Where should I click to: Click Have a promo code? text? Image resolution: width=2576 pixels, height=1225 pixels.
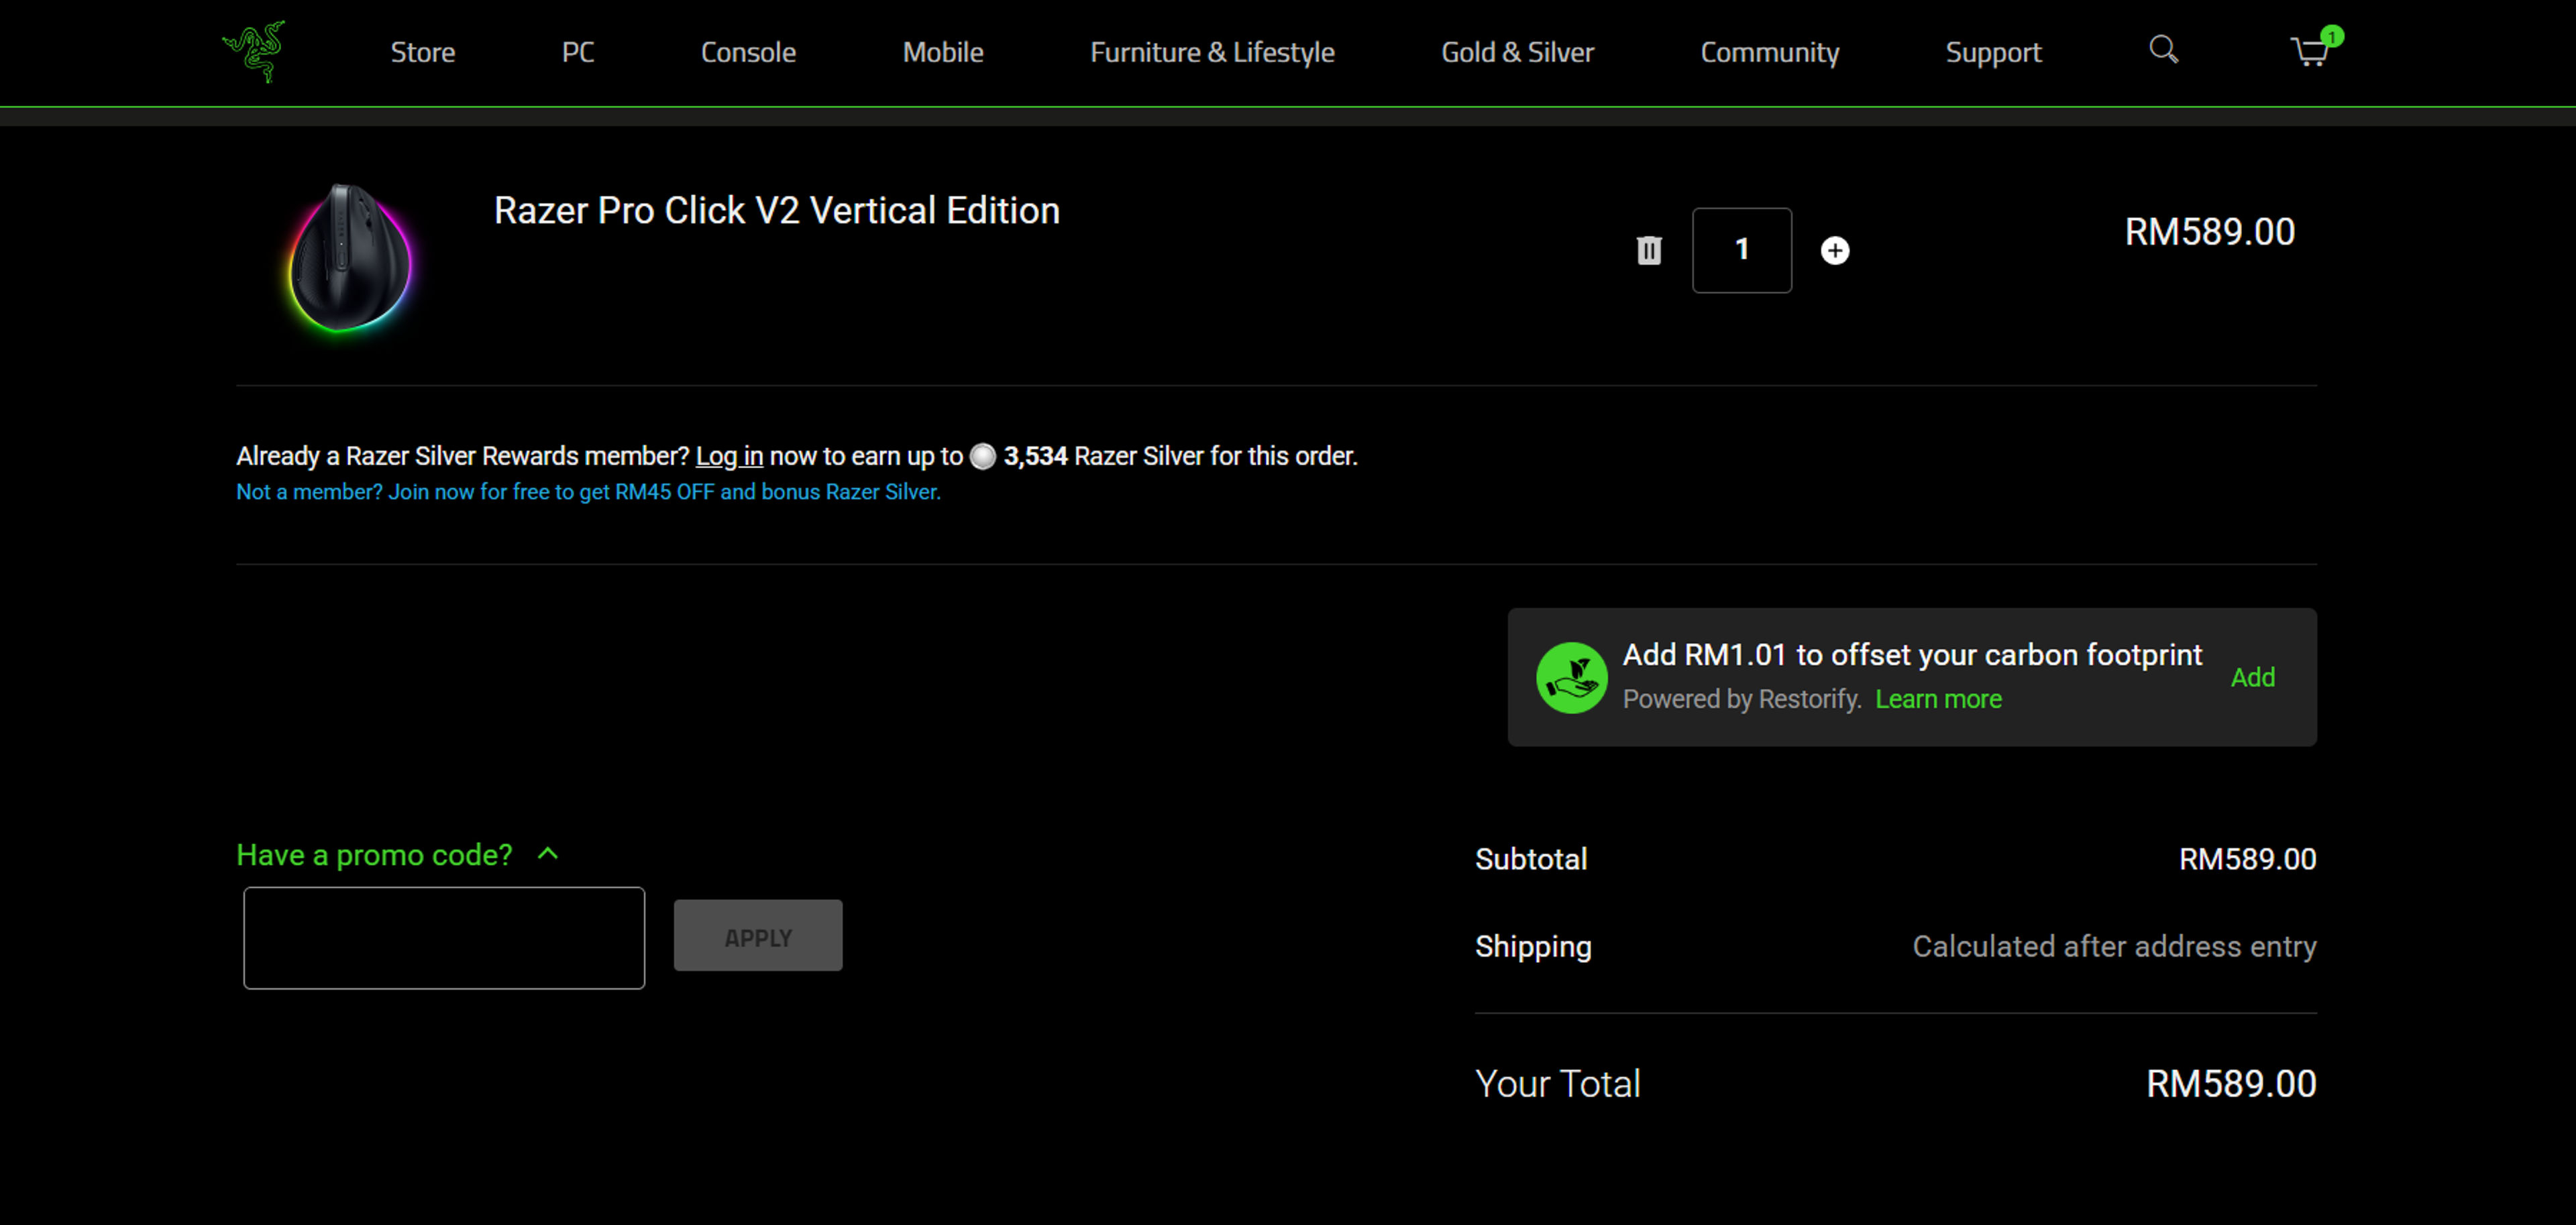pos(374,856)
